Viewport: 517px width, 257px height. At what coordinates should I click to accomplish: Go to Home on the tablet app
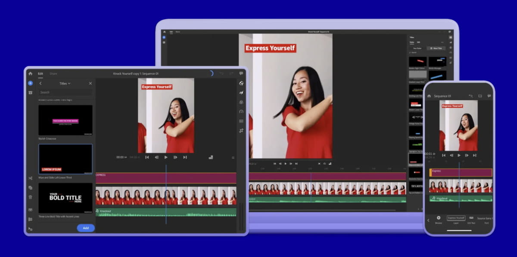30,73
